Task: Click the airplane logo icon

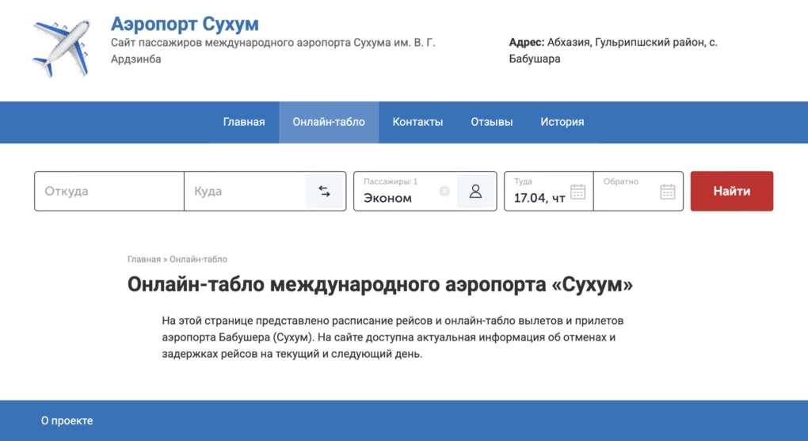Action: point(62,47)
